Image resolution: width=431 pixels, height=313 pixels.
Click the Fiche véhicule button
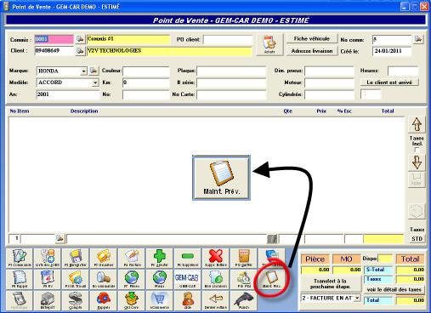[312, 38]
